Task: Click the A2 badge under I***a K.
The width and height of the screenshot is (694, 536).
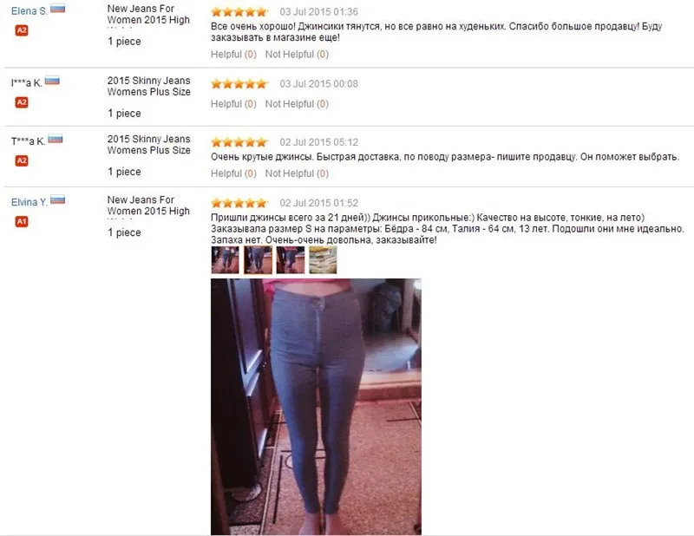Action: coord(22,102)
